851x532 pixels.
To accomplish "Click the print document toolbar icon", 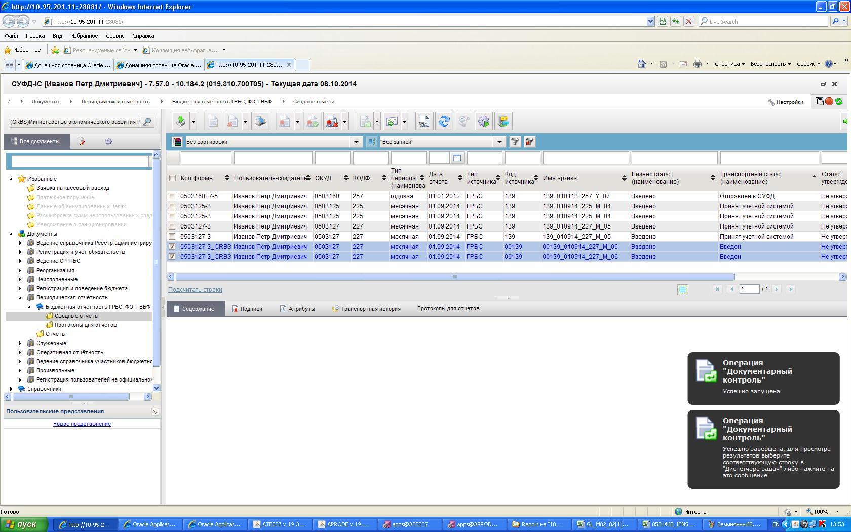I will [x=260, y=122].
